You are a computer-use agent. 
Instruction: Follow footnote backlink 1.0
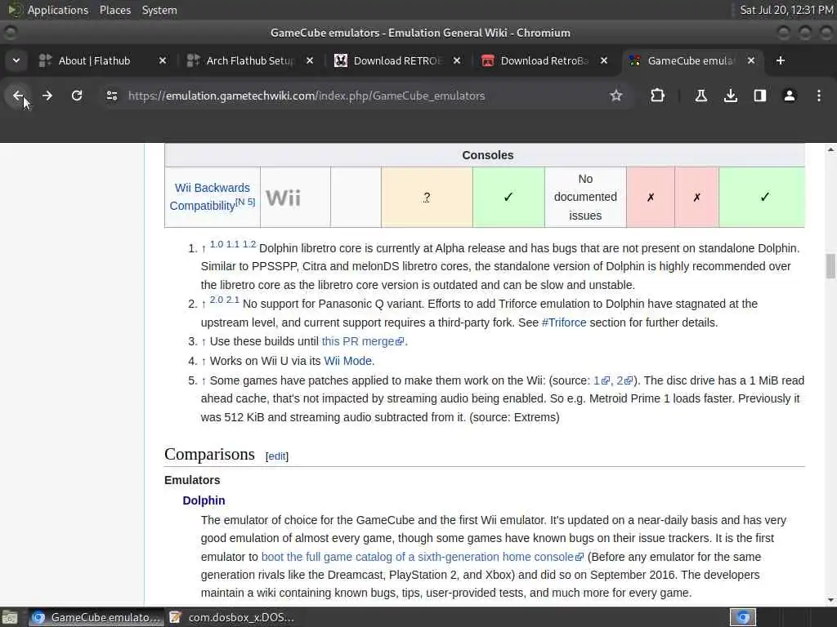[216, 244]
